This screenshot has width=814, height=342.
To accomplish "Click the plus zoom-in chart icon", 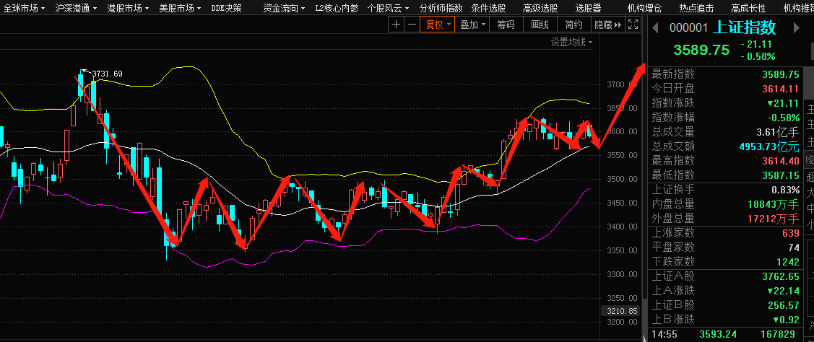I will (x=396, y=25).
